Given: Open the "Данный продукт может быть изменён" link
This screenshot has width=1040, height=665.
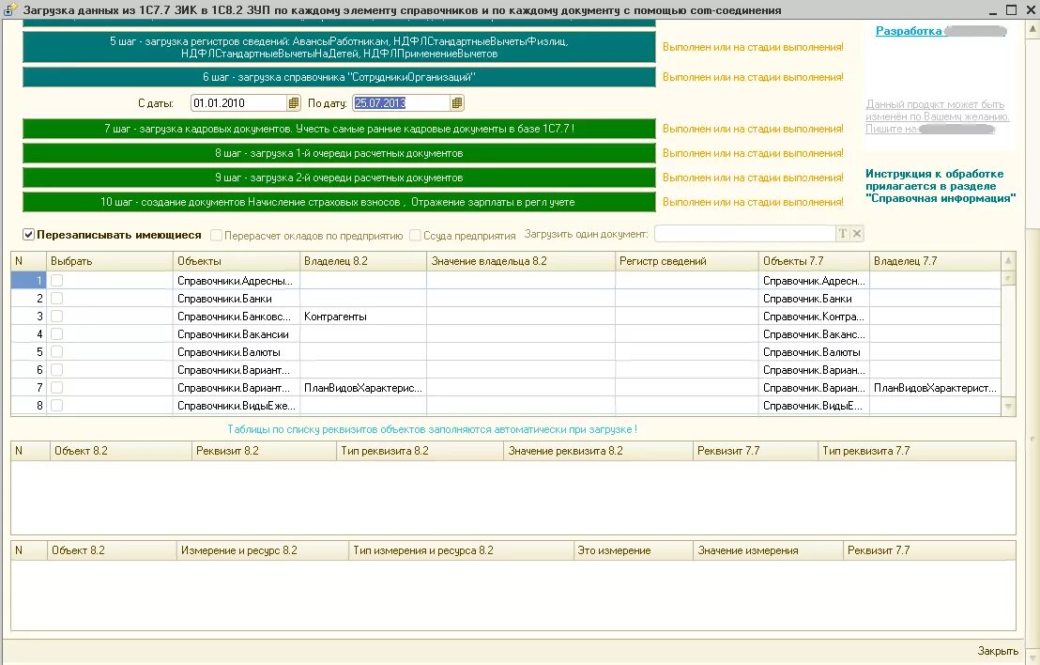Looking at the screenshot, I should [x=937, y=116].
